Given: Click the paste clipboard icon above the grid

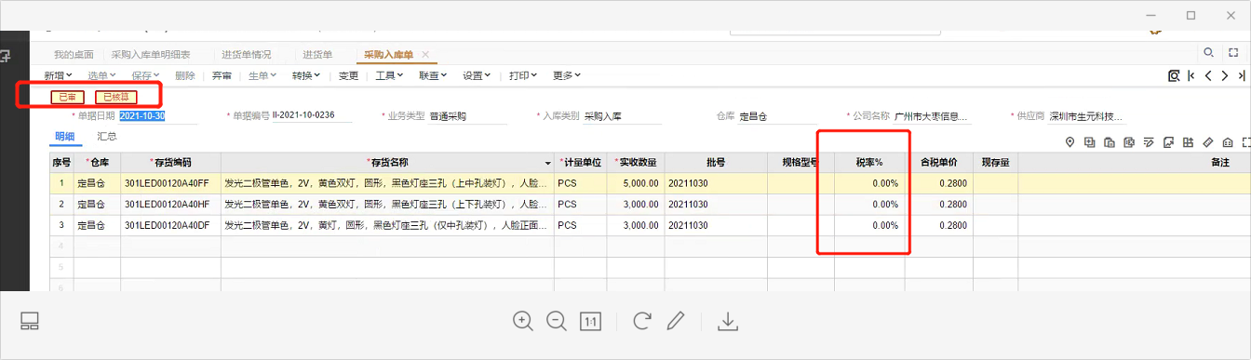Looking at the screenshot, I should tap(1110, 142).
